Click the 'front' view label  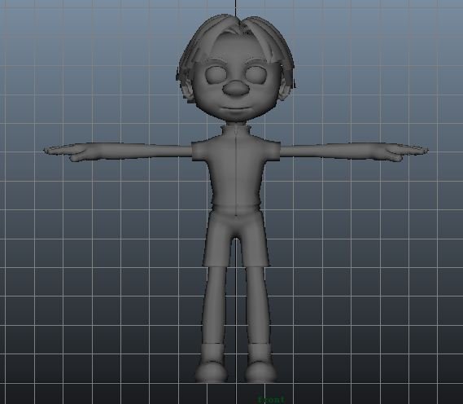point(272,400)
